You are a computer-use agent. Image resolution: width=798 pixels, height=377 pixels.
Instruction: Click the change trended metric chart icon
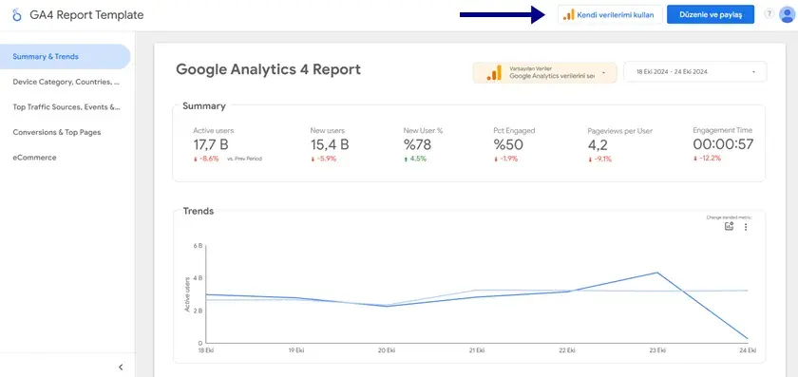pos(729,227)
